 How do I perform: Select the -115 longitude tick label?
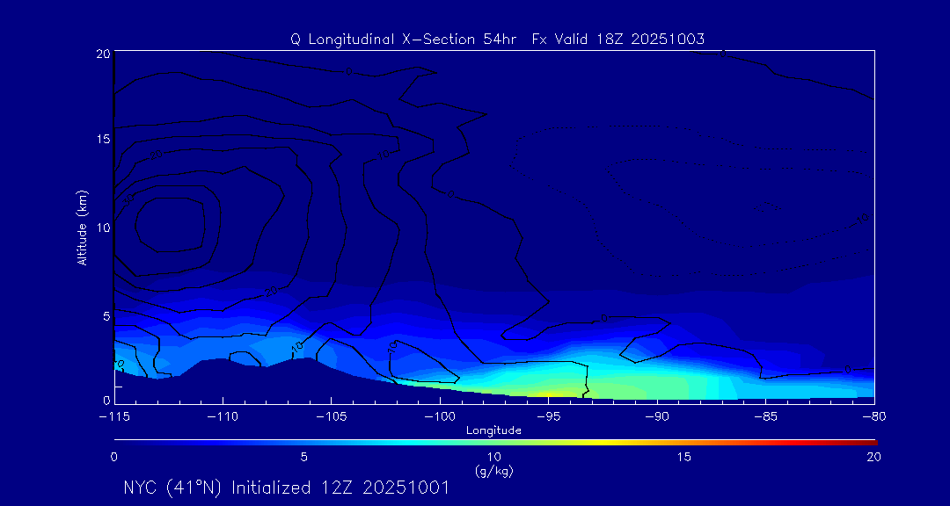pos(114,416)
